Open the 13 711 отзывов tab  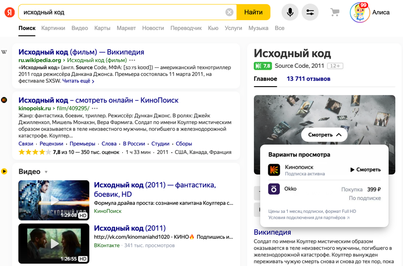308,79
